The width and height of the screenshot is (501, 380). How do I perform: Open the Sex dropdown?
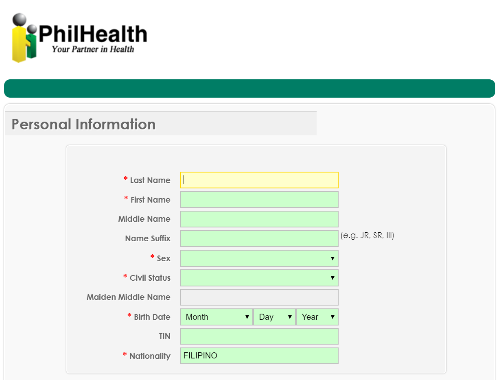(x=259, y=258)
